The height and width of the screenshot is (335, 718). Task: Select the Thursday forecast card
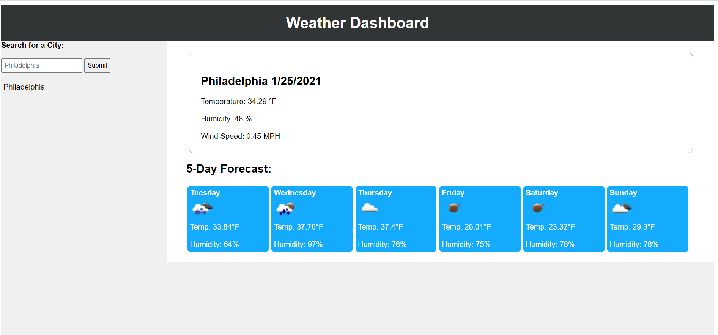pyautogui.click(x=396, y=219)
